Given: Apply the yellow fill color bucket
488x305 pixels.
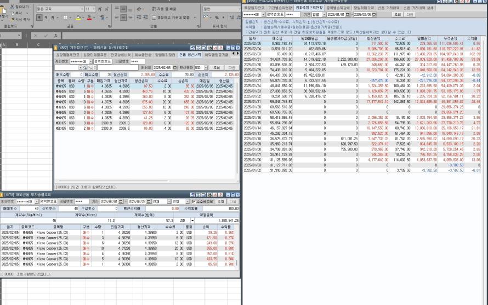Looking at the screenshot, I should (x=78, y=18).
